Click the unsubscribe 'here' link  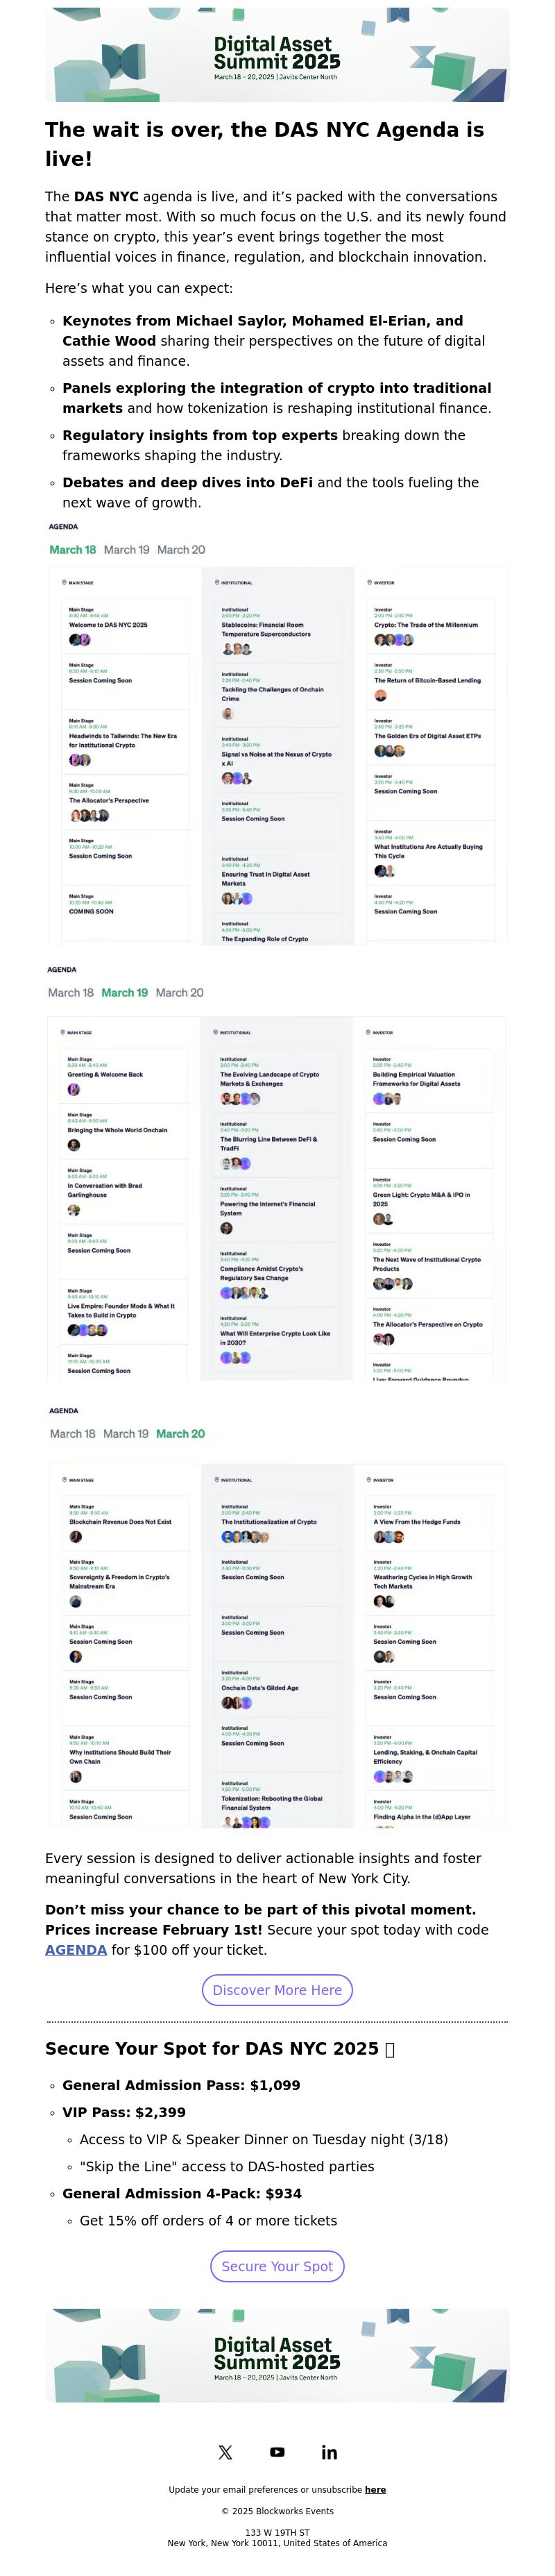375,2489
